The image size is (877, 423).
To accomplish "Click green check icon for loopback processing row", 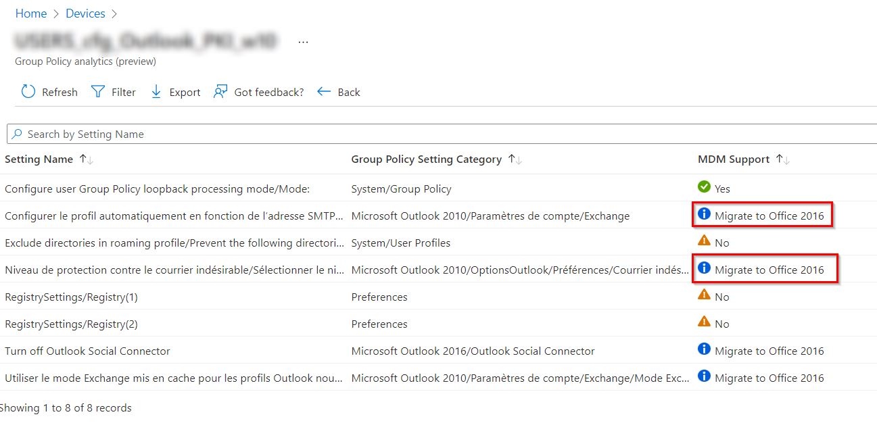I will pos(704,186).
